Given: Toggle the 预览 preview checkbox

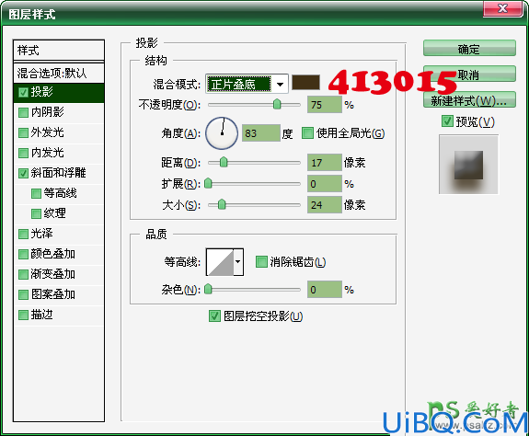Looking at the screenshot, I should point(447,121).
